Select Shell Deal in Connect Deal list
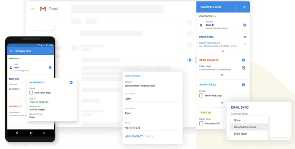Image resolution: width=295 pixels, height=149 pixels. coord(249,134)
